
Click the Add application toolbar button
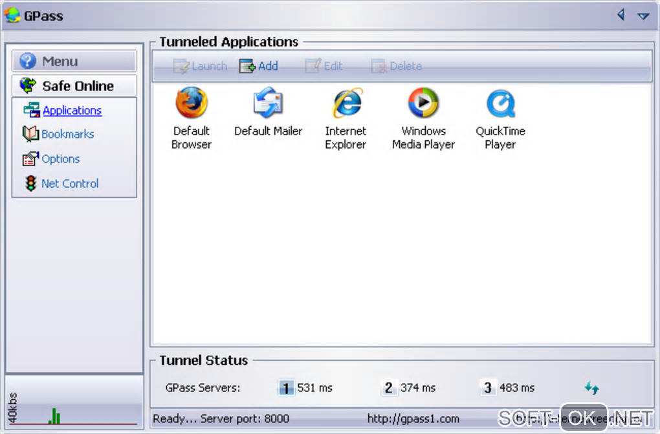click(258, 66)
